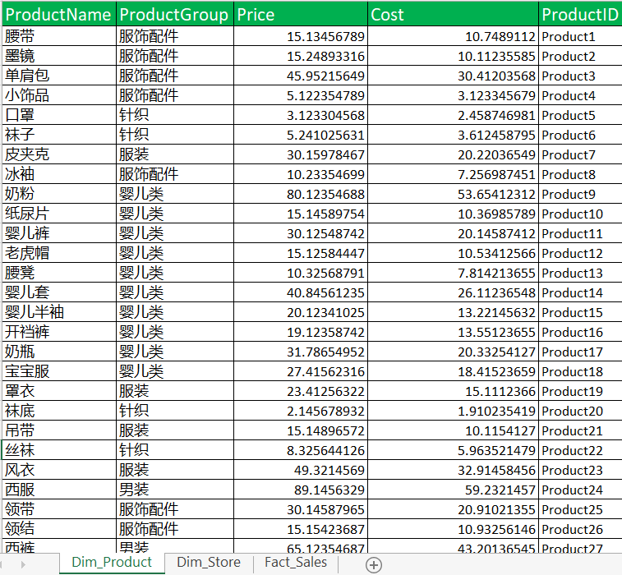Select price cell 2.145678932
Viewport: 622px width, 575px height.
point(301,411)
